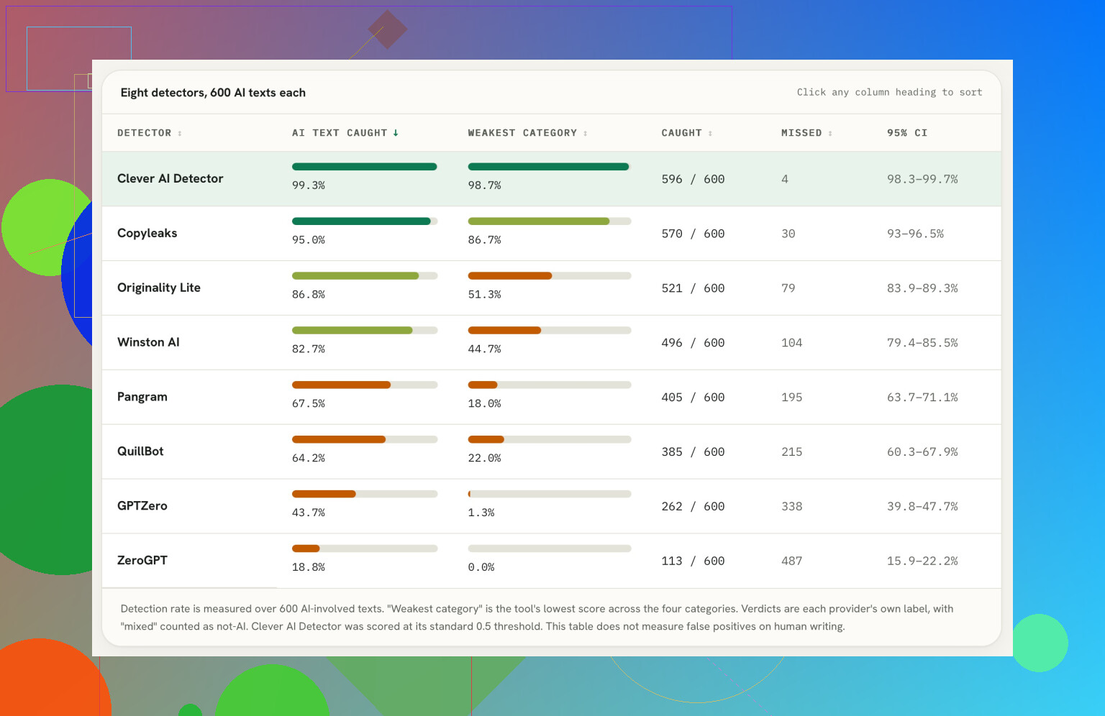Click Copyleaks' 86.7% weakest category bar

(x=550, y=221)
